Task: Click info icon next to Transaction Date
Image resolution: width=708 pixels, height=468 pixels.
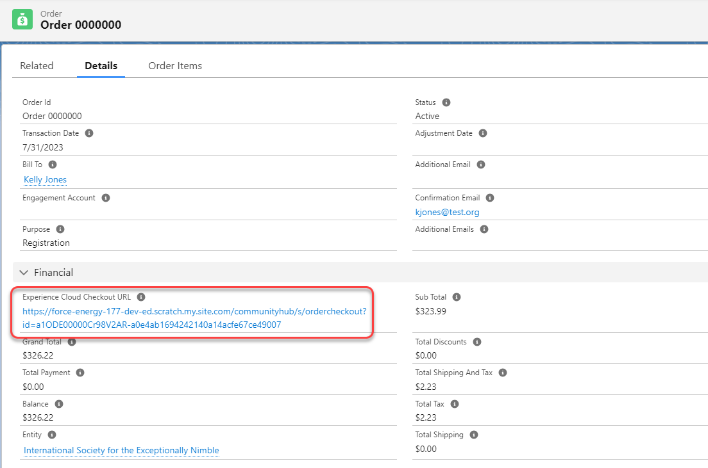Action: tap(89, 133)
